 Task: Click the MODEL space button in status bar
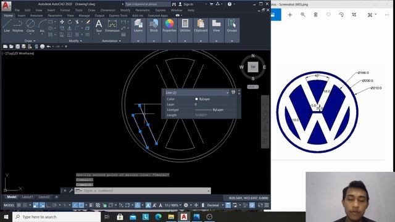pos(9,205)
